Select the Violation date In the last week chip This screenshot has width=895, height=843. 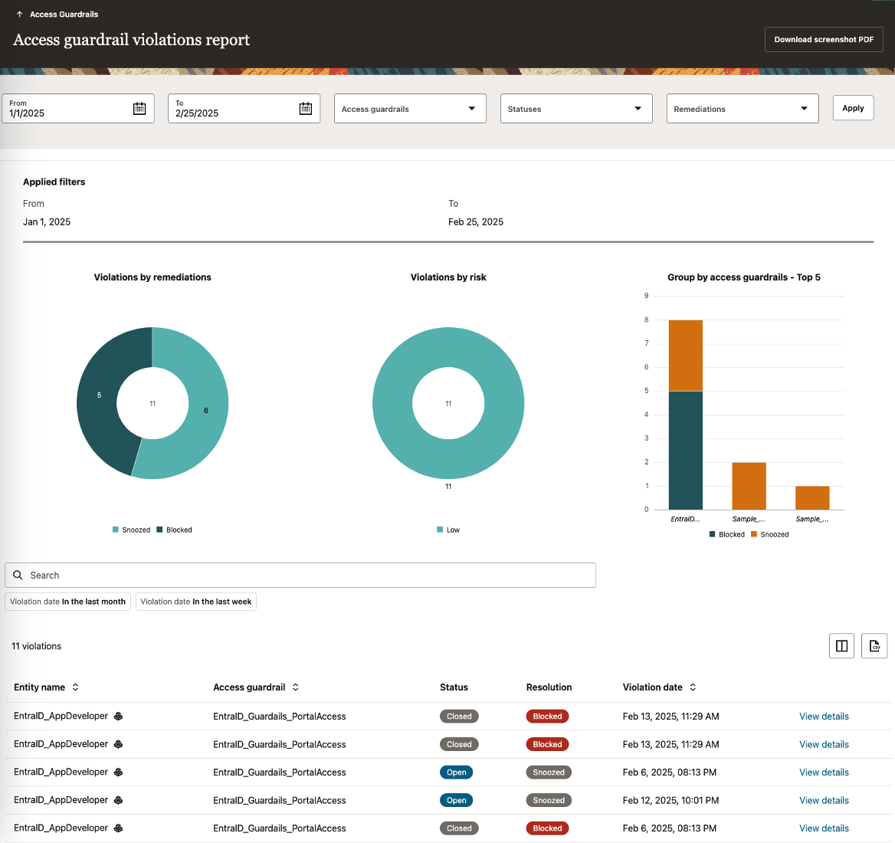pyautogui.click(x=195, y=602)
